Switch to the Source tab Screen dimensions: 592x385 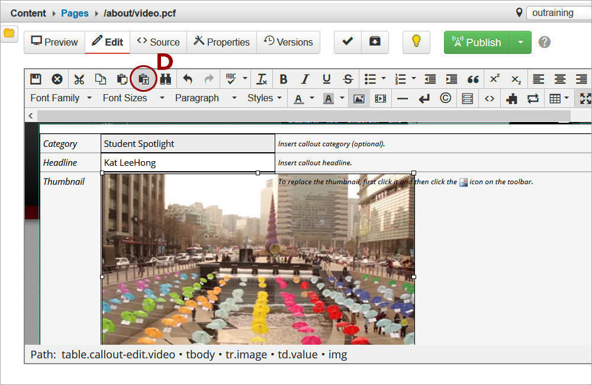pyautogui.click(x=158, y=42)
